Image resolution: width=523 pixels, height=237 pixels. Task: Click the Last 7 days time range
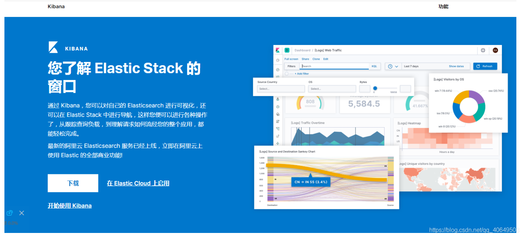411,66
